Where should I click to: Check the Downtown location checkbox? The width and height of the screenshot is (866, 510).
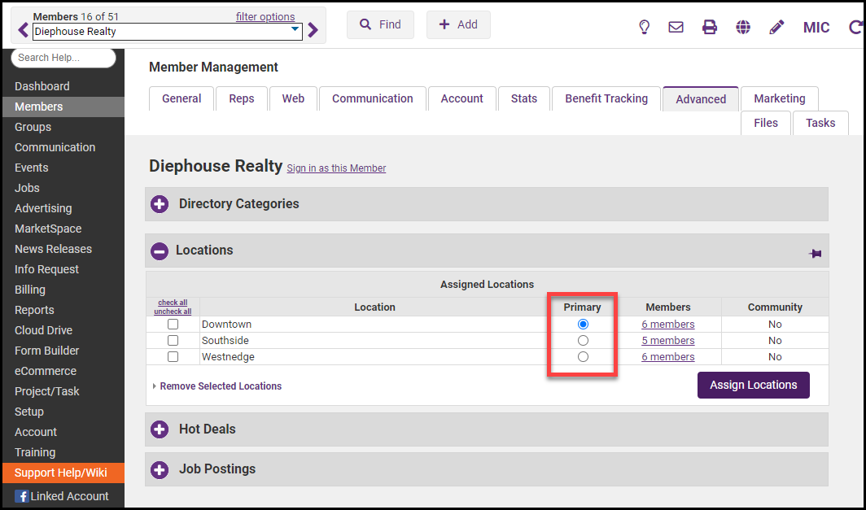click(173, 325)
